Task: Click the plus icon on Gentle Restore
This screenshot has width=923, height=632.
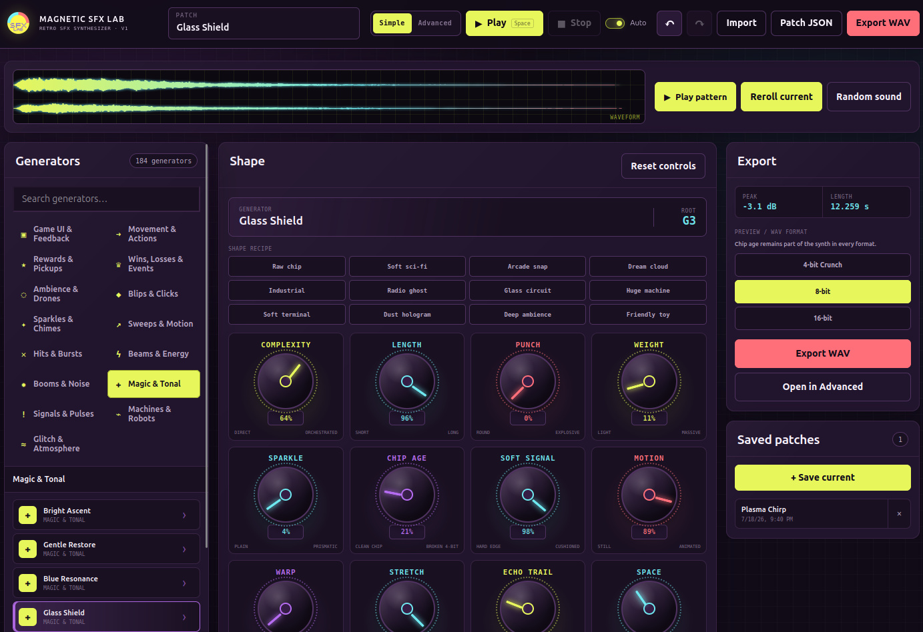Action: (28, 549)
